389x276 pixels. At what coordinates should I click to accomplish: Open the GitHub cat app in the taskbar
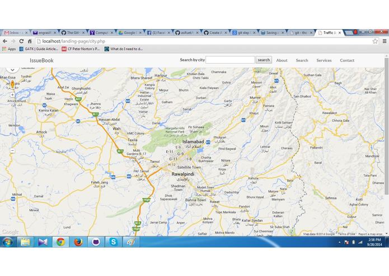coord(96,242)
